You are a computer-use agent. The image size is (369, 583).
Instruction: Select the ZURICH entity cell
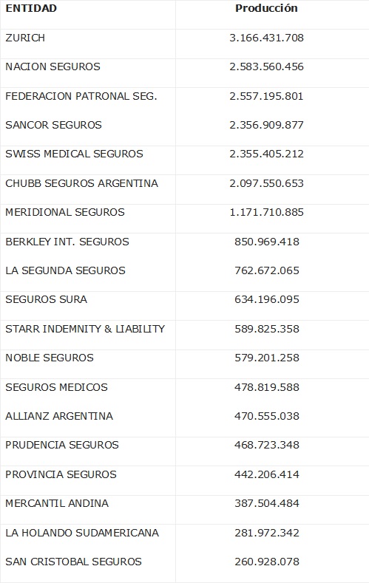point(25,38)
